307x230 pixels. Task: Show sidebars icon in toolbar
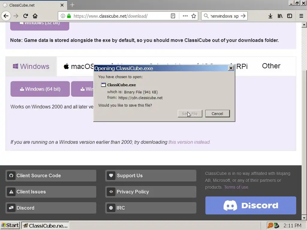pos(290,16)
